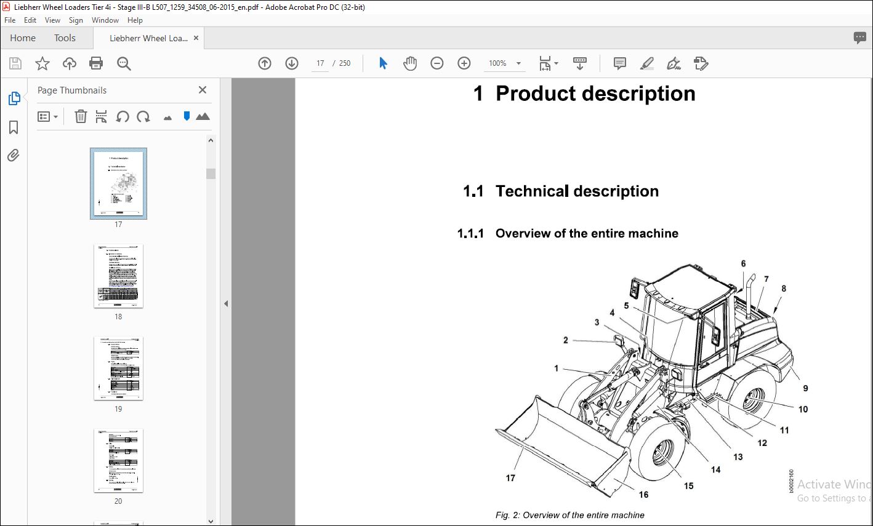The height and width of the screenshot is (526, 873).
Task: Open the File menu
Action: tap(10, 20)
